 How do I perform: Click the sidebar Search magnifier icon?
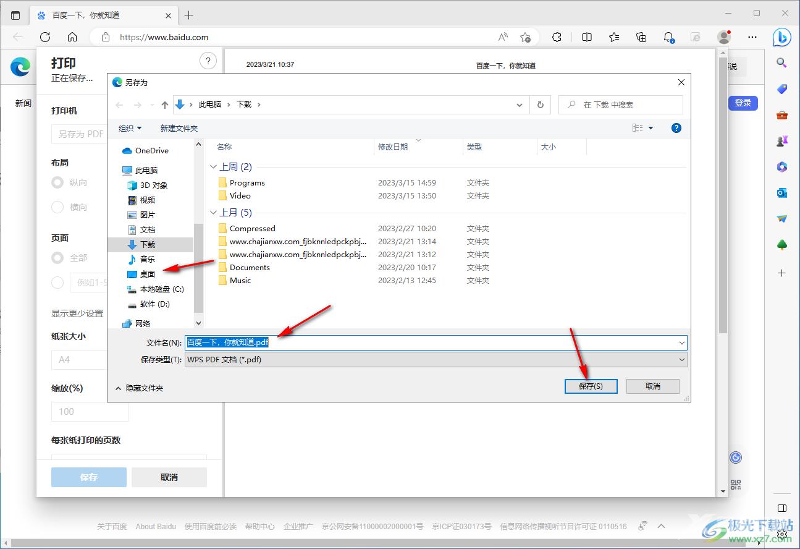coord(781,62)
